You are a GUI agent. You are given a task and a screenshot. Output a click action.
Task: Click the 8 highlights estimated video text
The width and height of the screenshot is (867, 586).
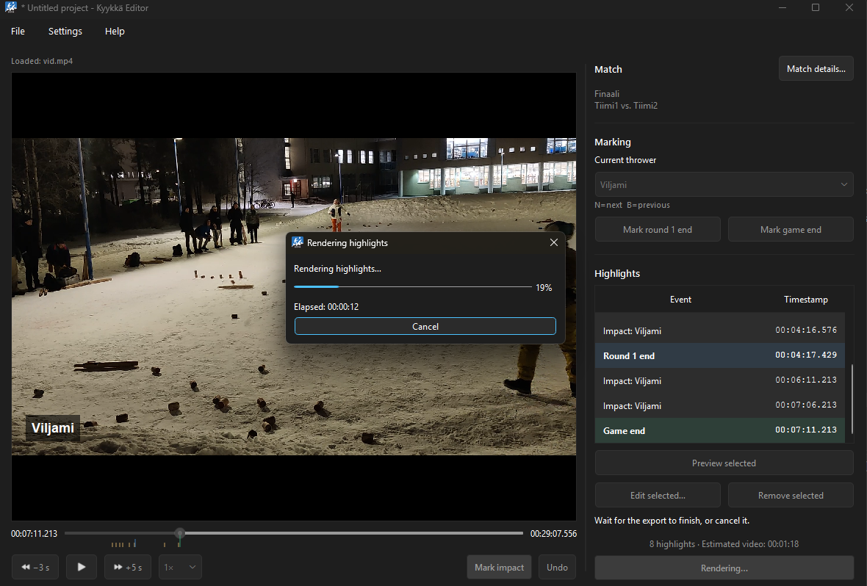[724, 544]
